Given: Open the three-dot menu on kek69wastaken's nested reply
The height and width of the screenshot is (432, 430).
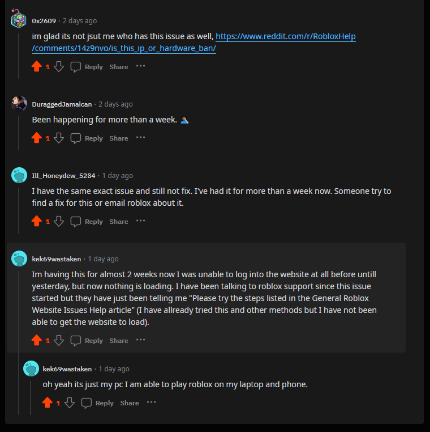Looking at the screenshot, I should click(x=151, y=403).
